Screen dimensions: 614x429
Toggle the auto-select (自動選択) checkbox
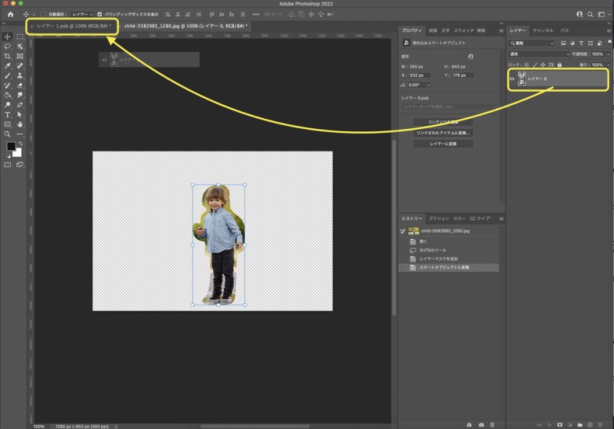point(43,14)
